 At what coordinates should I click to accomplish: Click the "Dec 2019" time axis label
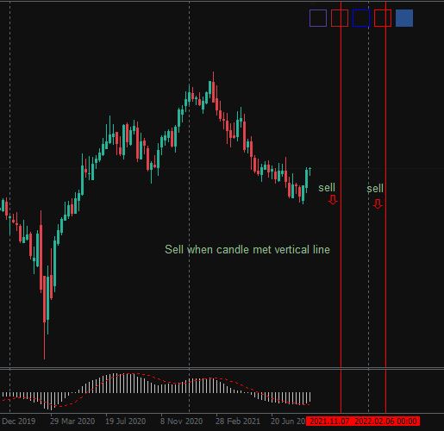click(x=18, y=422)
